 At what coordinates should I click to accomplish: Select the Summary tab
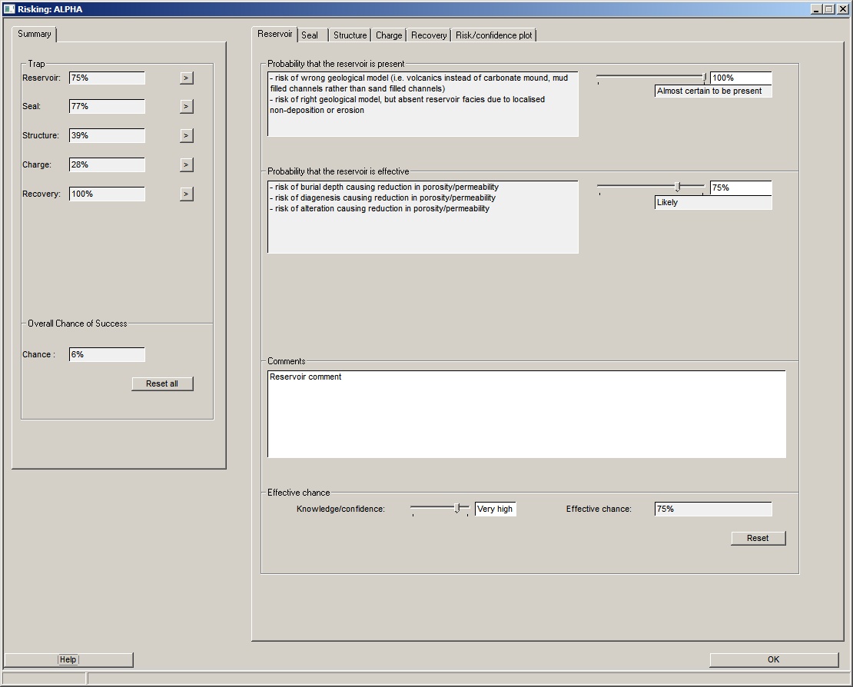[35, 34]
